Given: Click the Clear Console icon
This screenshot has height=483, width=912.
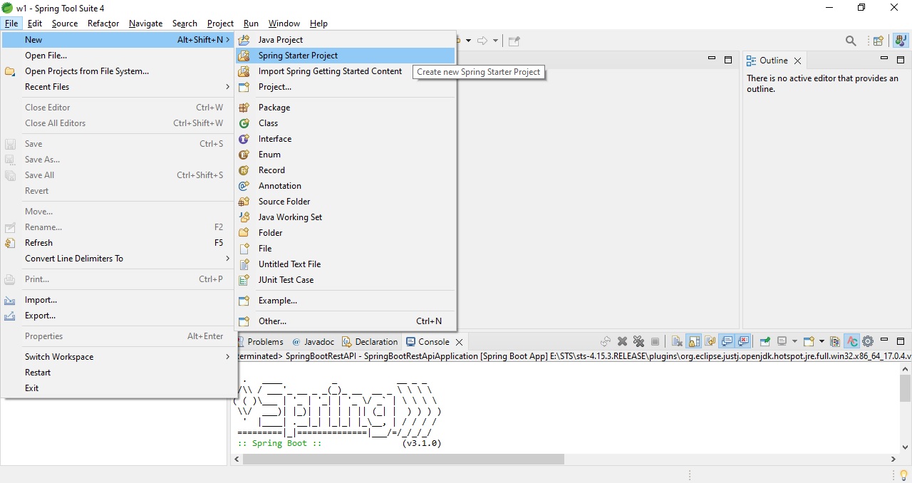Looking at the screenshot, I should point(677,342).
